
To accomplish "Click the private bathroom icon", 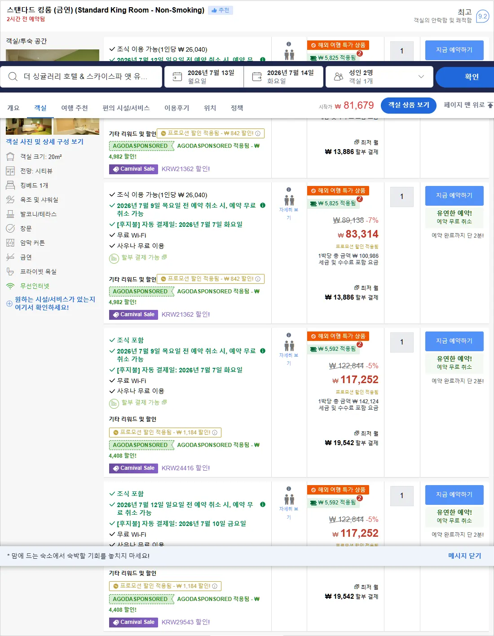I will click(10, 272).
